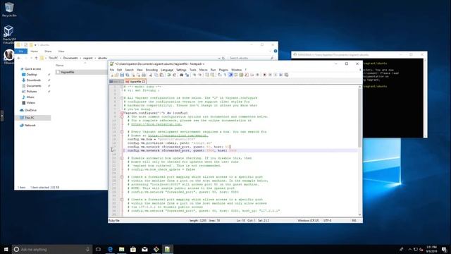Image resolution: width=451 pixels, height=254 pixels.
Task: Click the Folder as Workspace toolbar icon
Action: tap(252, 75)
